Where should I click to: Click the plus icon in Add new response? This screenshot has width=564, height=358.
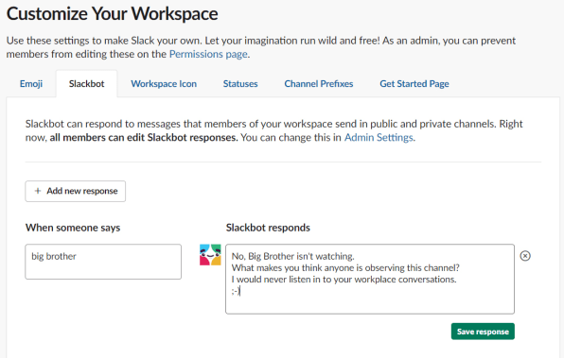(x=38, y=191)
